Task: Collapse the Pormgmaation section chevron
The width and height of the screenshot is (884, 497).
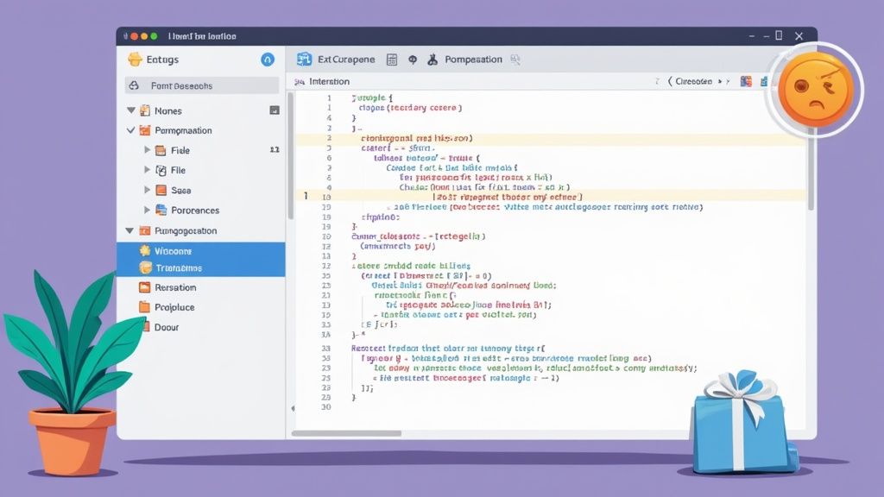Action: [x=132, y=130]
